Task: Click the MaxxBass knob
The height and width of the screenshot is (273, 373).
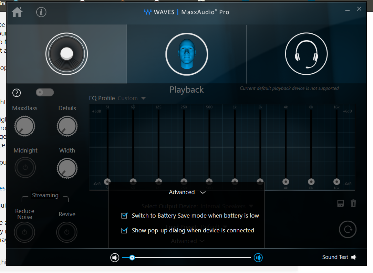Action: click(25, 126)
